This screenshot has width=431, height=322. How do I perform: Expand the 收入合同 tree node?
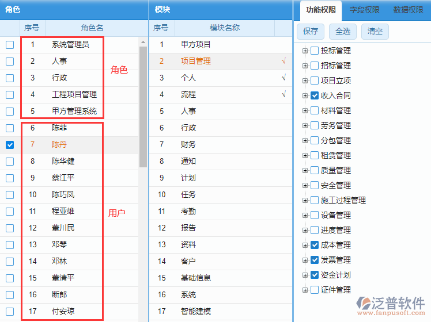[x=305, y=95]
